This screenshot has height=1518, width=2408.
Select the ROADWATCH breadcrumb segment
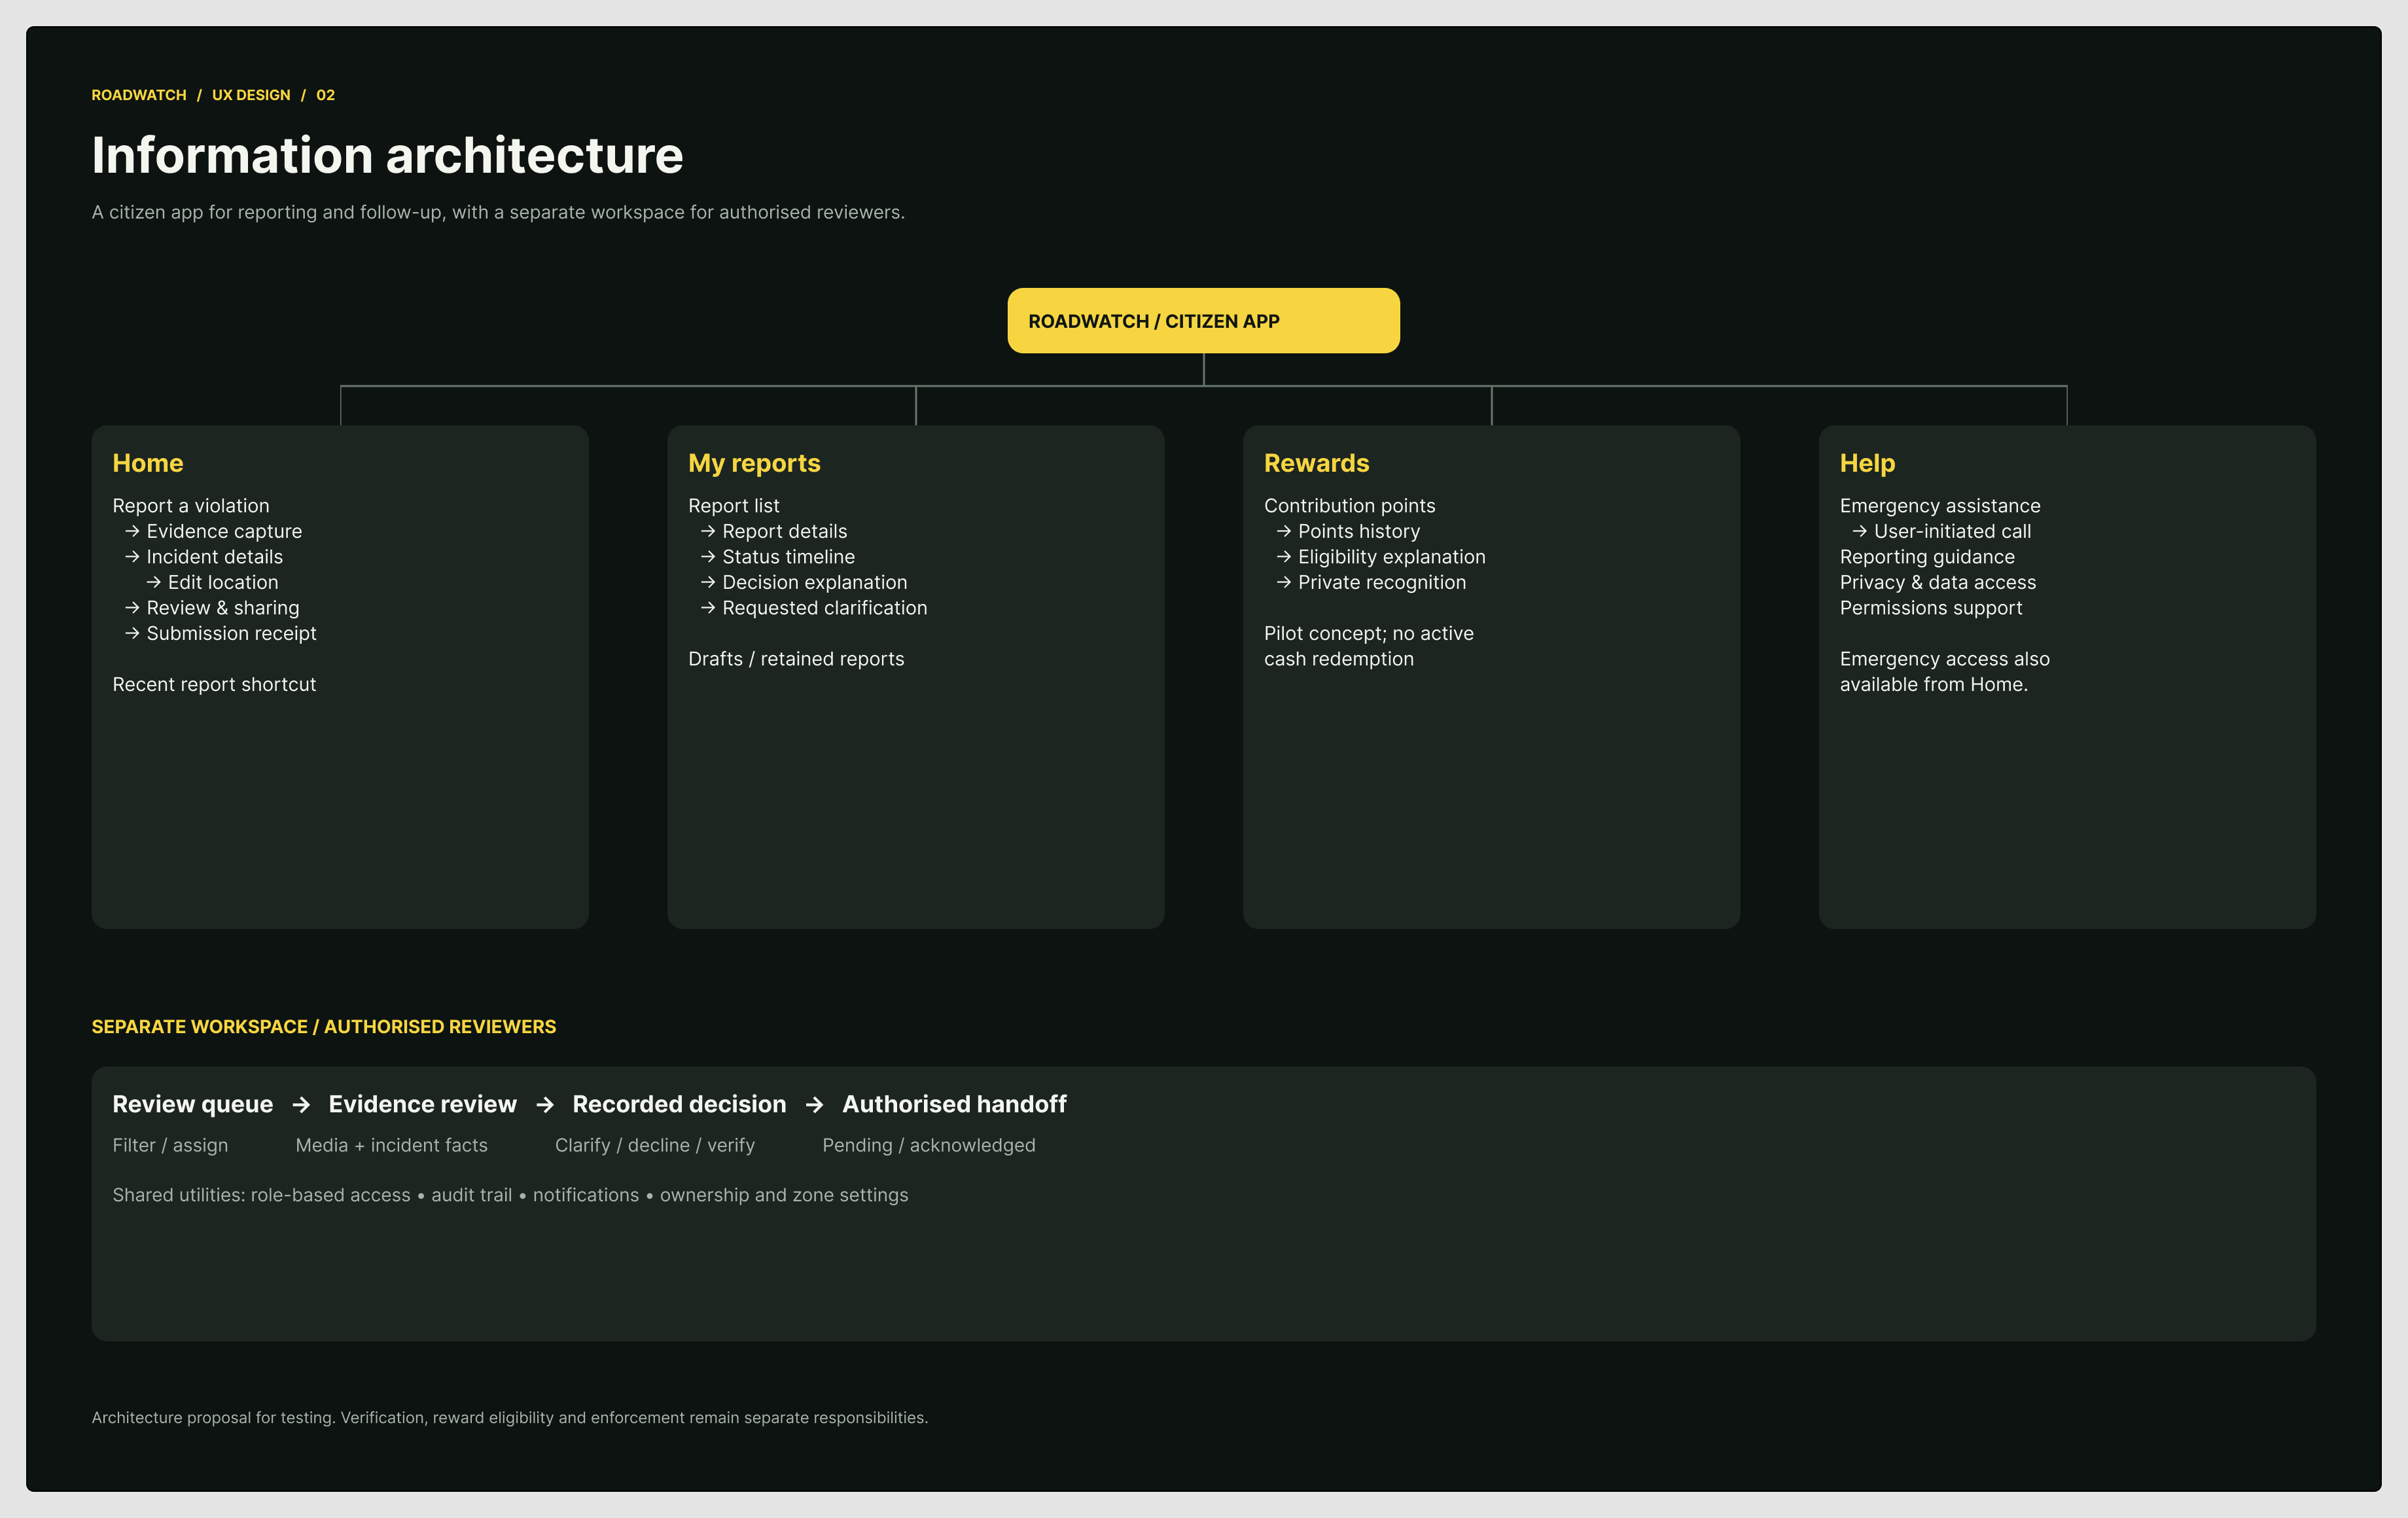[x=139, y=95]
